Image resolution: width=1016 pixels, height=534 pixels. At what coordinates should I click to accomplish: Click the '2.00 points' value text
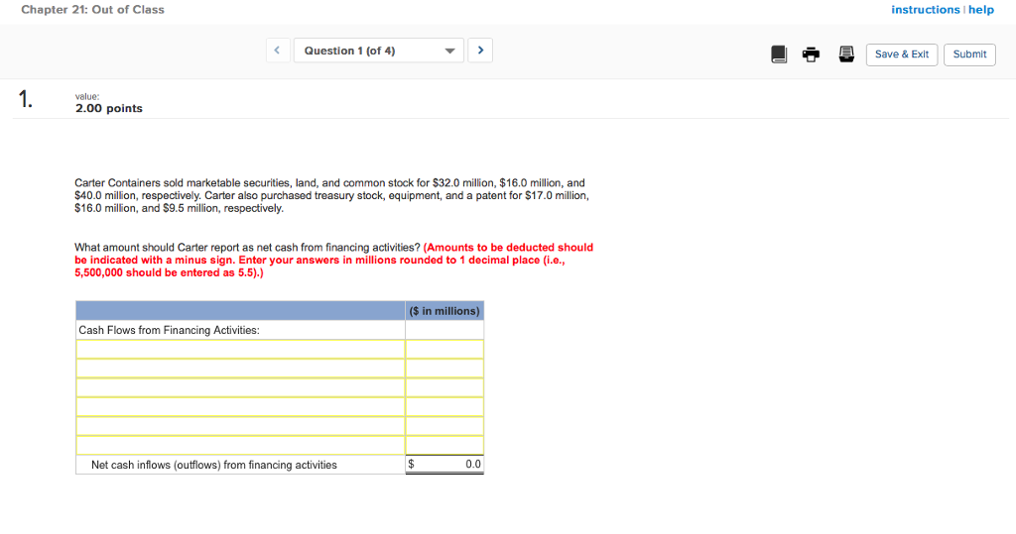[x=109, y=108]
